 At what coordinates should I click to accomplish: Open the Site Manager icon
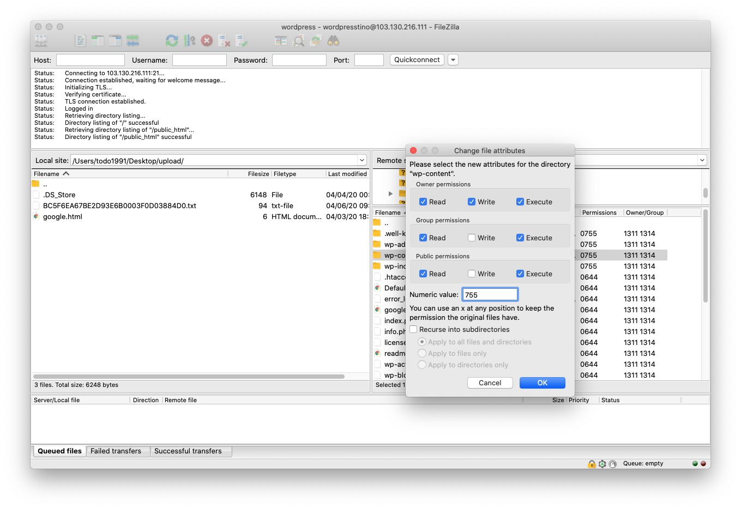(x=41, y=40)
